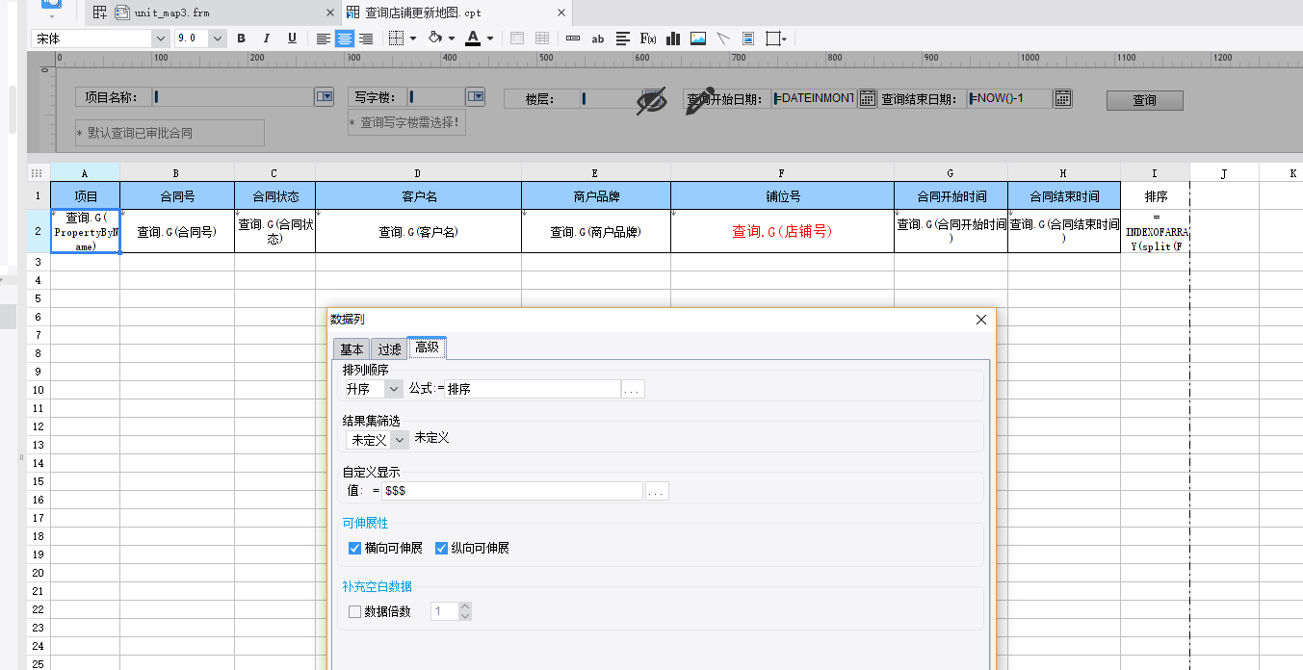Screen dimensions: 1303x670
Task: Toggle bold formatting
Action: [242, 39]
